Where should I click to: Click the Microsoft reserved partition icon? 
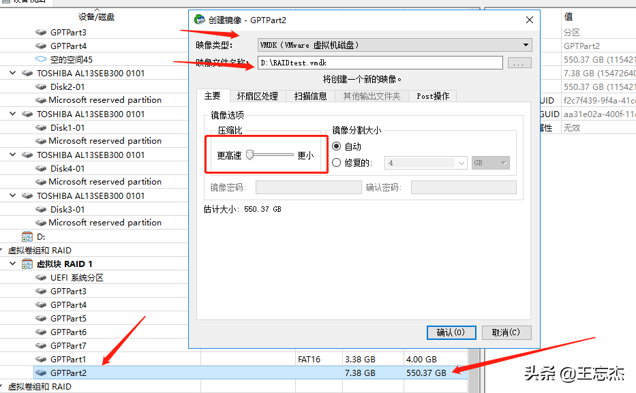(41, 99)
